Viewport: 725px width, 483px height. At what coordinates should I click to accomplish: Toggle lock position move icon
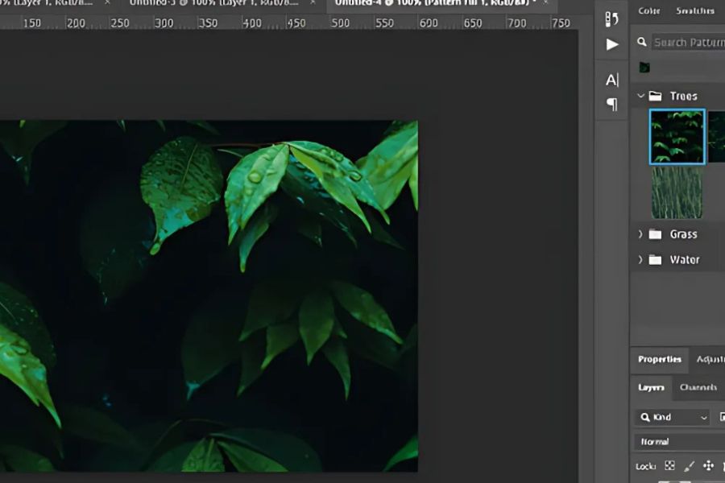point(709,466)
